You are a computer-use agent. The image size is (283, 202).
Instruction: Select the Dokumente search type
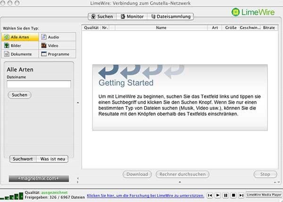pyautogui.click(x=20, y=54)
